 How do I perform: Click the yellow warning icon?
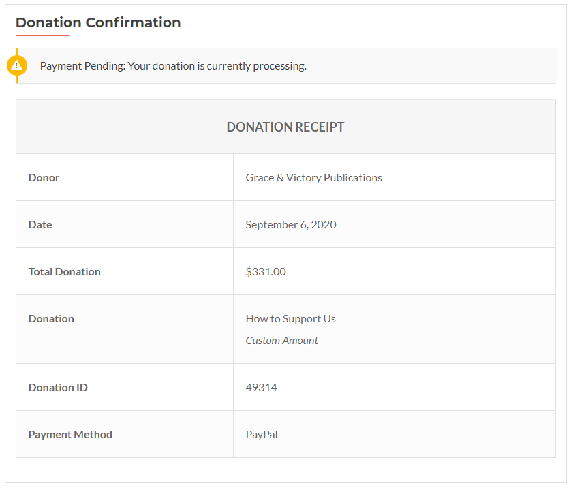17,66
